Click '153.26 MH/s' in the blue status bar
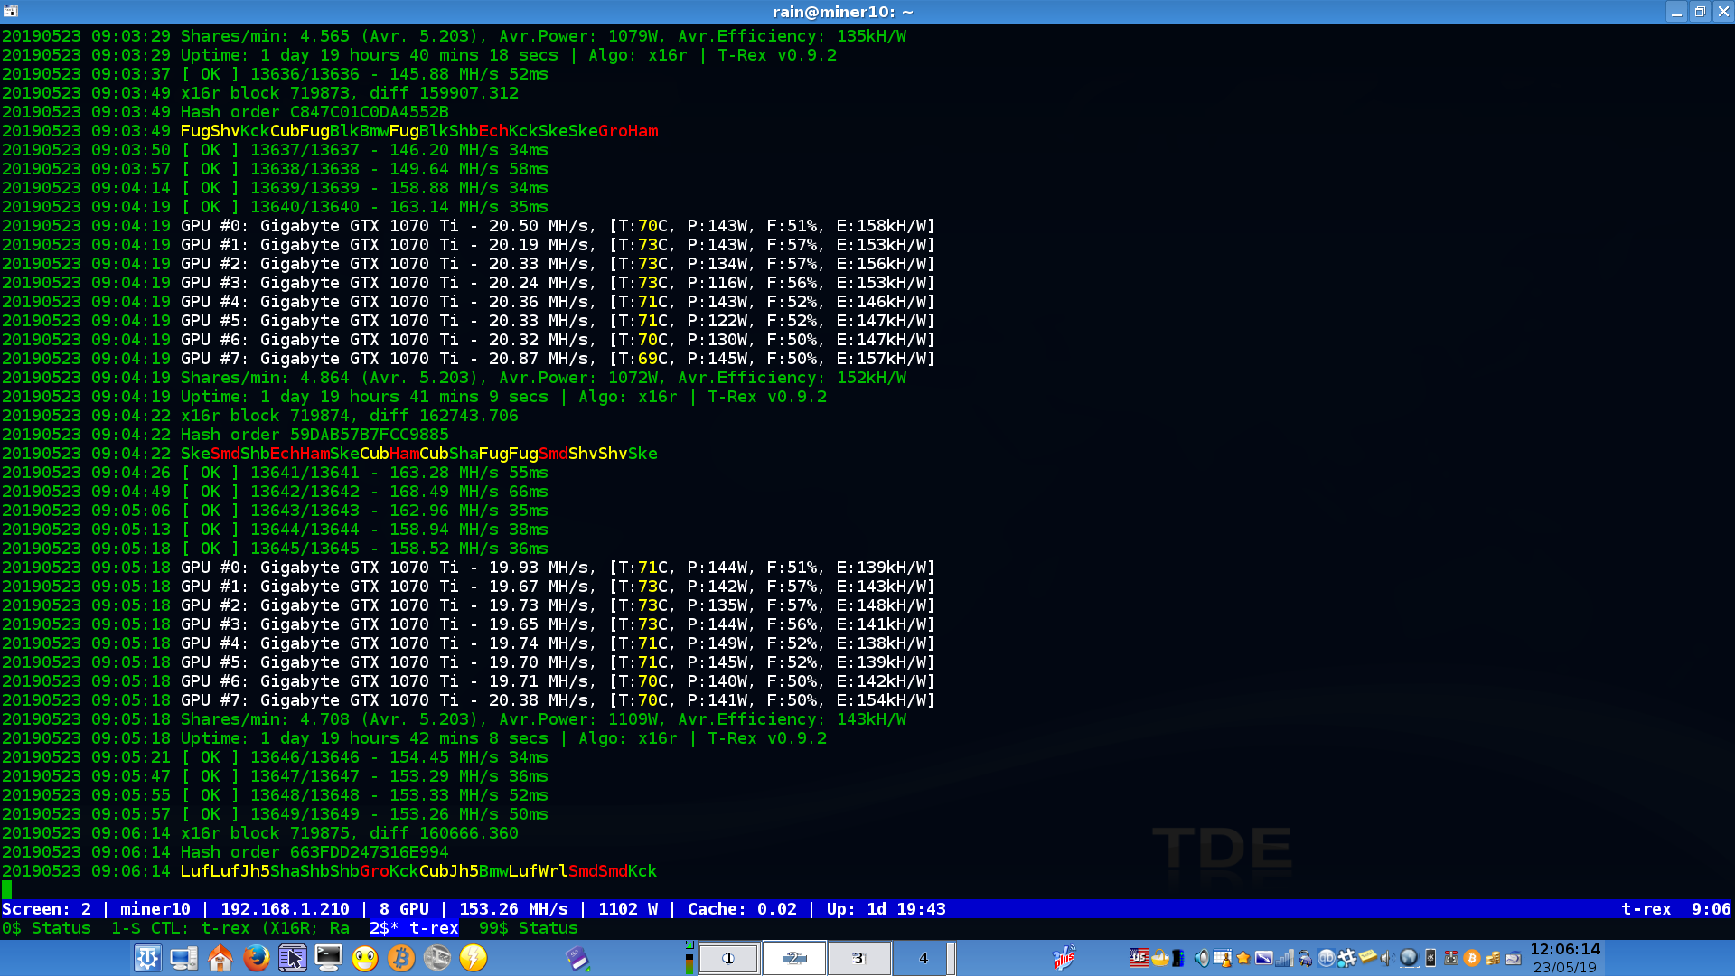The width and height of the screenshot is (1735, 976). pos(513,909)
